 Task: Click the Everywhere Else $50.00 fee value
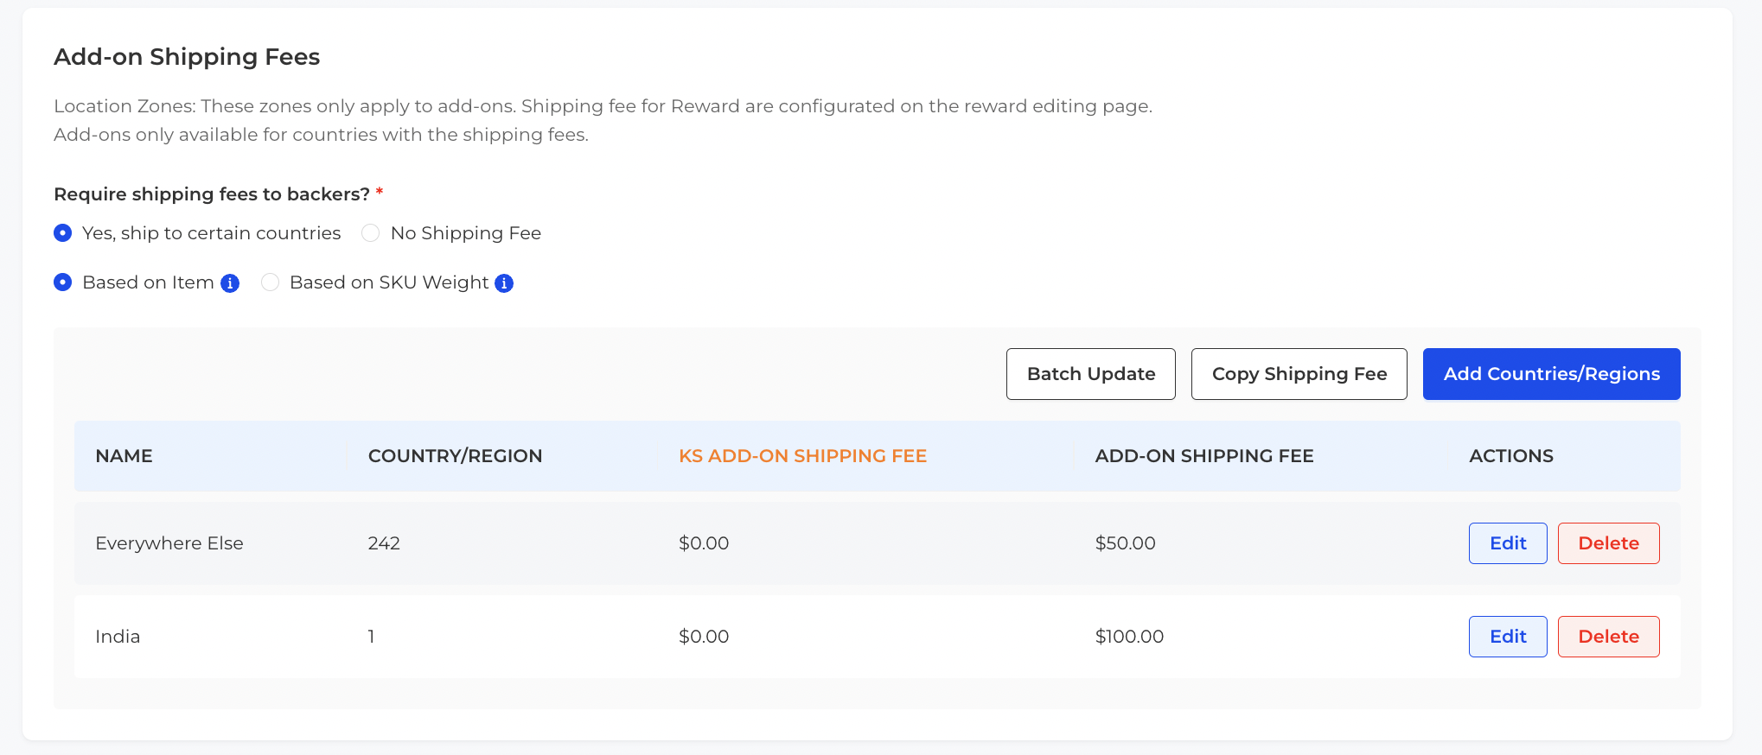click(x=1125, y=543)
